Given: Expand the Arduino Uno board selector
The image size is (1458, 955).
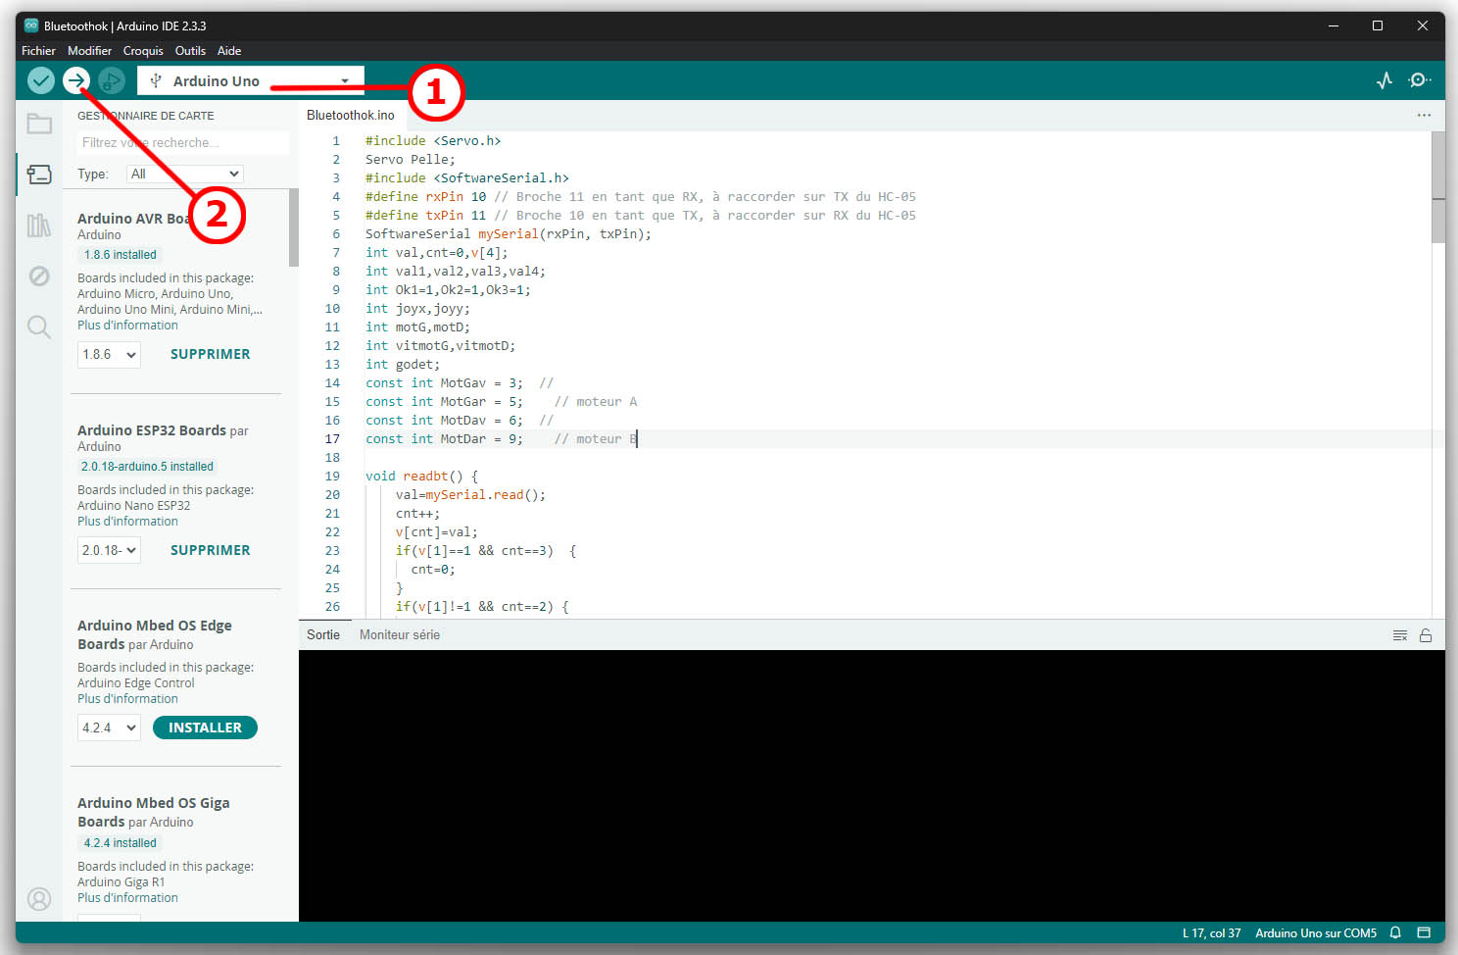Looking at the screenshot, I should pos(251,80).
